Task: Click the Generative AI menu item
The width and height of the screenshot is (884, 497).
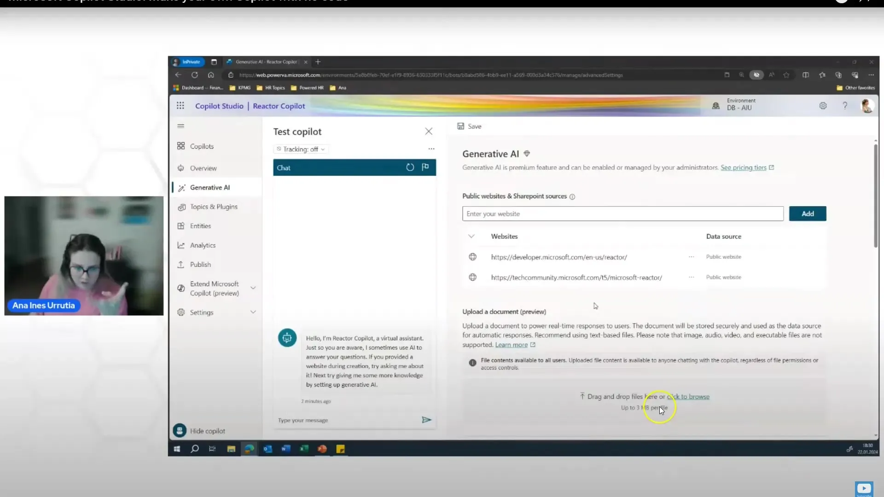Action: pos(209,187)
